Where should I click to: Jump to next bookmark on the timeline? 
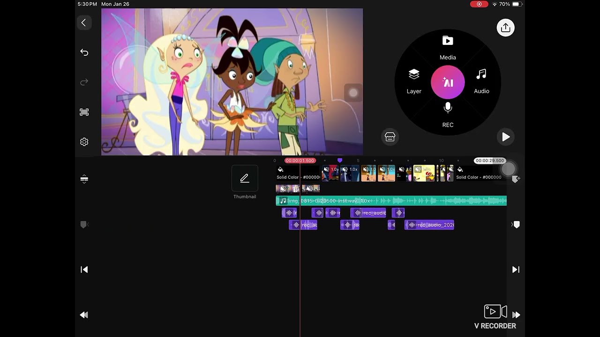(x=516, y=225)
